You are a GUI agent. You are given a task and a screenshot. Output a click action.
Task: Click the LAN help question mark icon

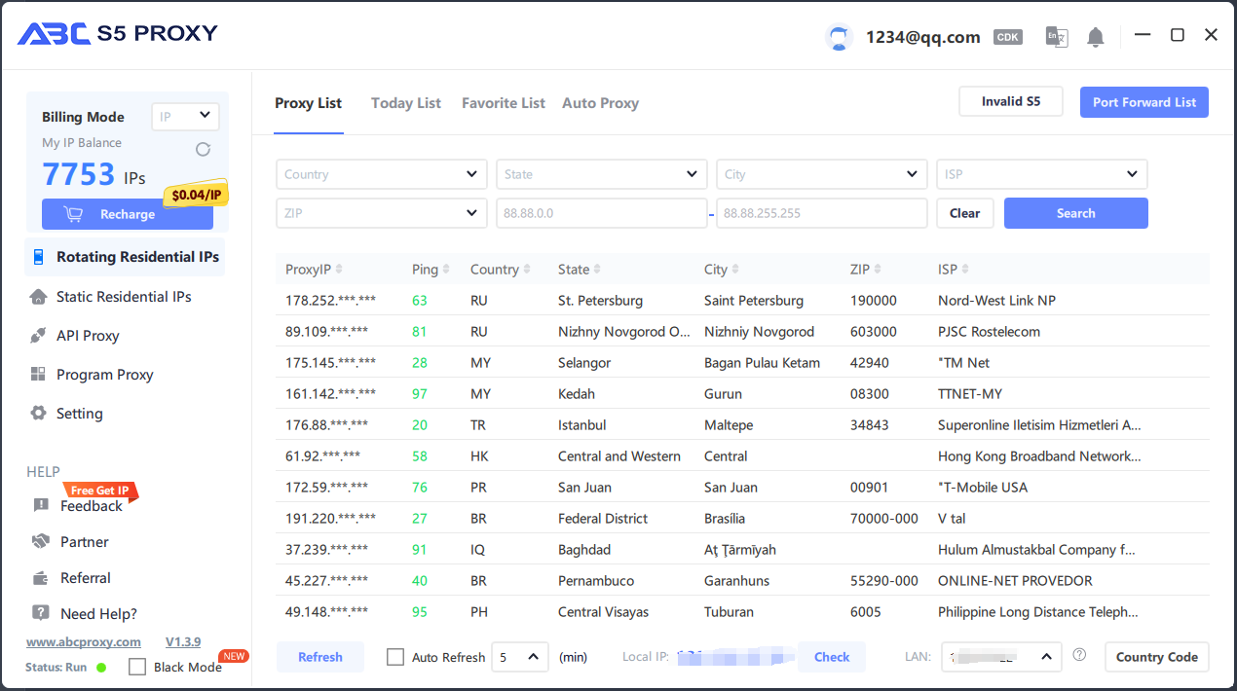[1079, 655]
